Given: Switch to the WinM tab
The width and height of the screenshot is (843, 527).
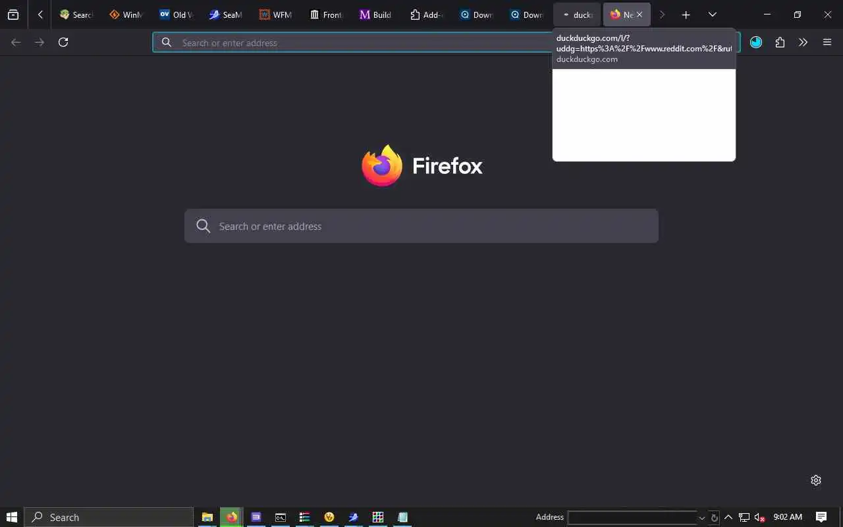Looking at the screenshot, I should click(x=126, y=14).
